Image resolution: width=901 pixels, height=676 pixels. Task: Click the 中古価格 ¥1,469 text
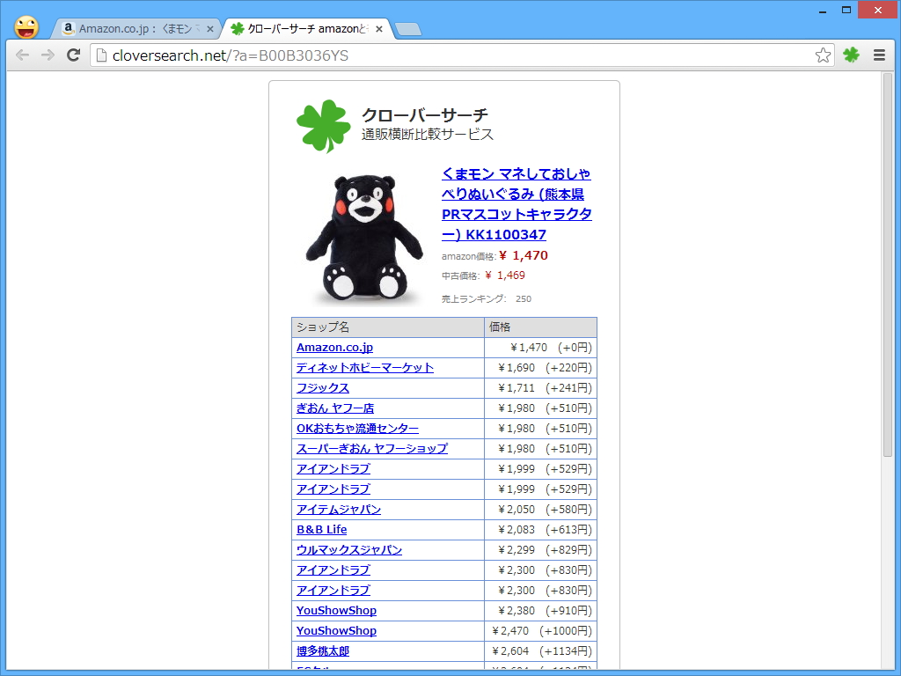pos(483,276)
